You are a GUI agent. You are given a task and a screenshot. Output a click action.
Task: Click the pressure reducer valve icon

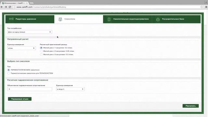point(11,19)
